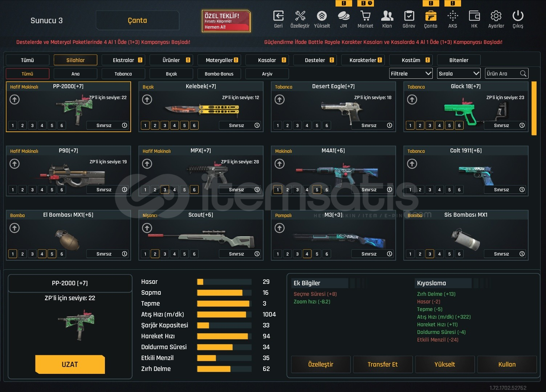Toggle slot 4 on M3[+3] card
This screenshot has width=546, height=392.
tap(307, 254)
